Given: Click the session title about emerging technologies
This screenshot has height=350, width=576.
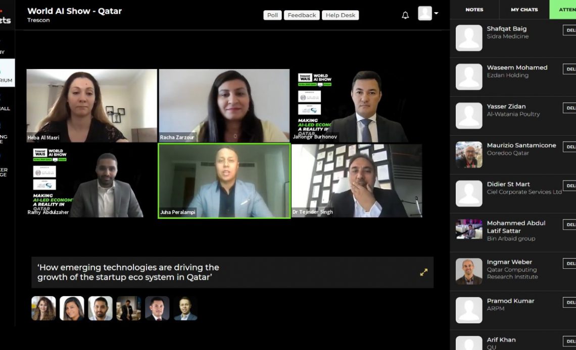Looking at the screenshot, I should coord(128,272).
